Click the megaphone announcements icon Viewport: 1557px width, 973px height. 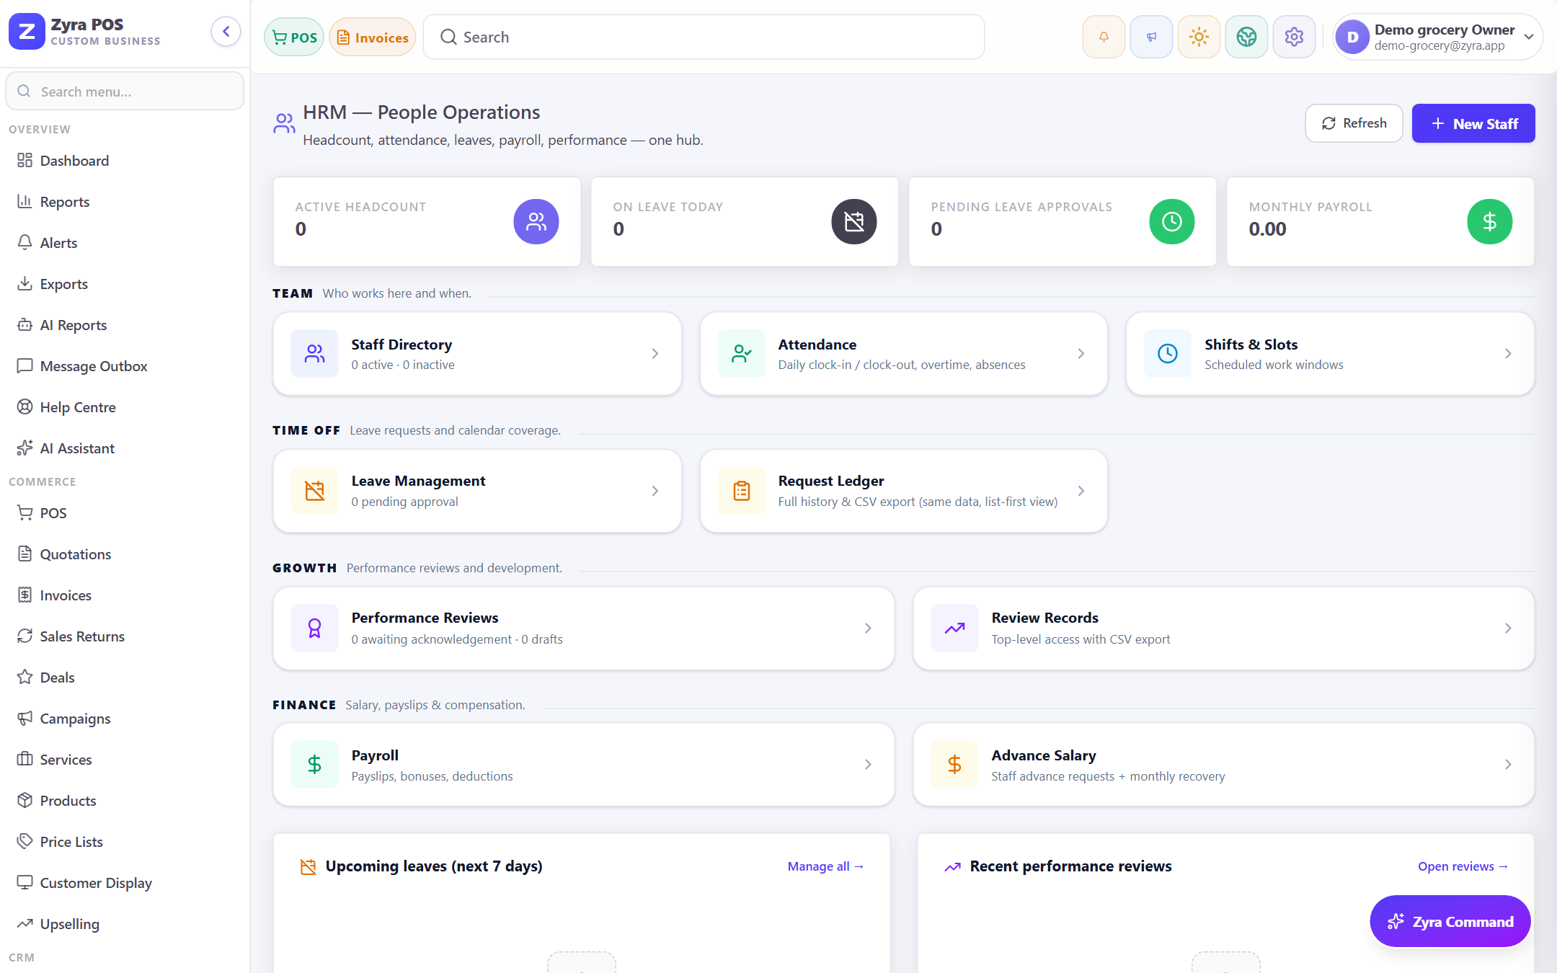point(1151,37)
